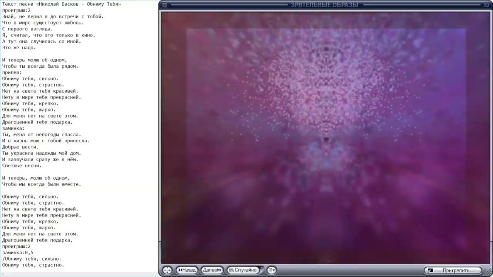
Task: Switch the visualization to full screen mode
Action: pyautogui.click(x=167, y=270)
